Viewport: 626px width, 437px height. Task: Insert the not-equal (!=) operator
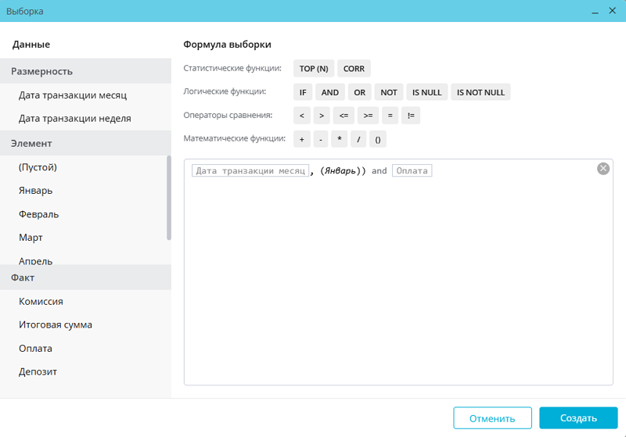coord(412,116)
